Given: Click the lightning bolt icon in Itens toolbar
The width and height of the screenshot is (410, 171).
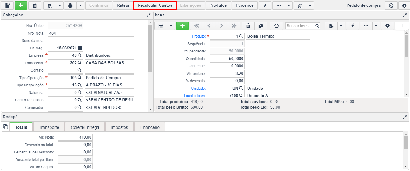Looking at the screenshot, I should (x=352, y=26).
